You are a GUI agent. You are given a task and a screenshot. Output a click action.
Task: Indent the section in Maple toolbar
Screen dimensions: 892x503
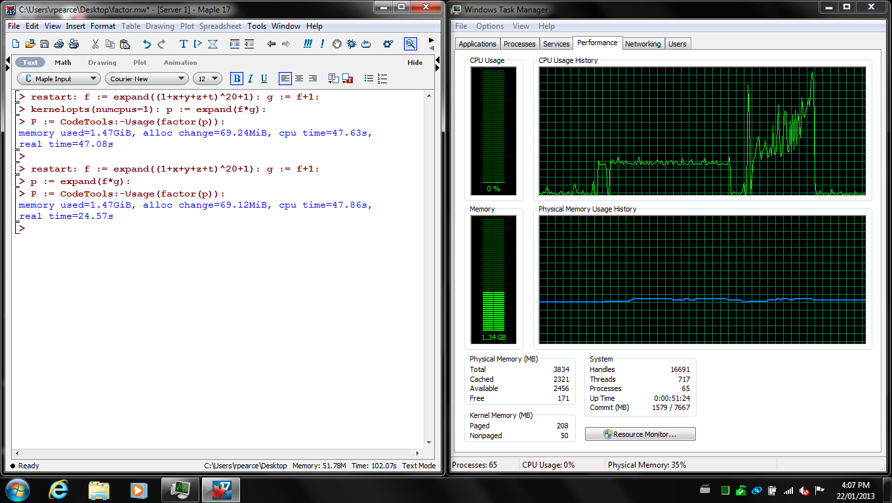click(235, 44)
